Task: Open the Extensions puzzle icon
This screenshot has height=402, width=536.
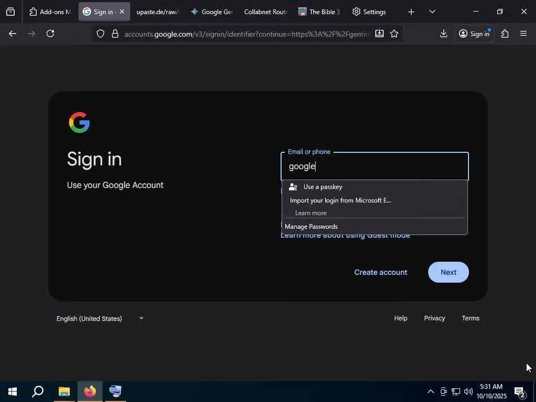Action: pyautogui.click(x=505, y=33)
